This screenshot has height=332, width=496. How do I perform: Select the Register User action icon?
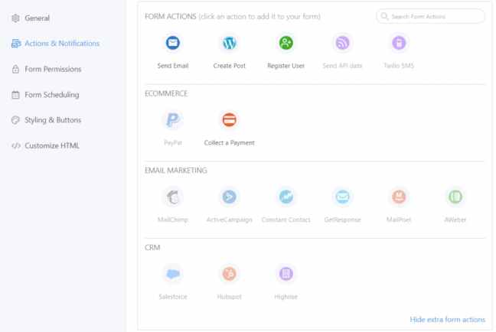286,44
